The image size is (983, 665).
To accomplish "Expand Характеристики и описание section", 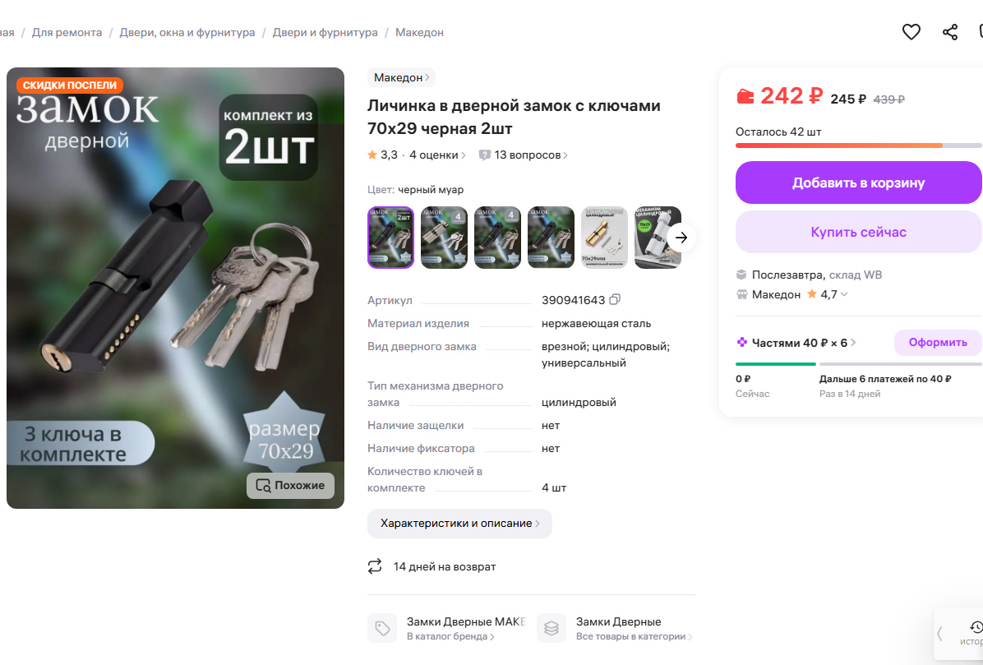I will [x=459, y=524].
